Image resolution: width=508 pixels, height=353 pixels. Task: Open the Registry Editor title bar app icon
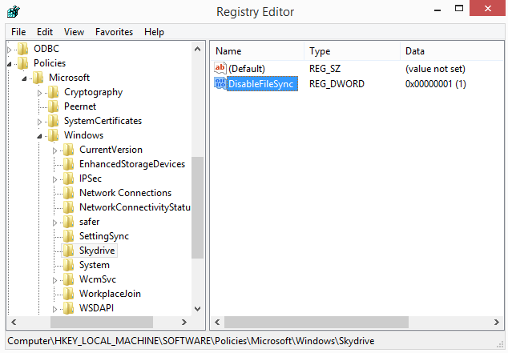(x=13, y=12)
